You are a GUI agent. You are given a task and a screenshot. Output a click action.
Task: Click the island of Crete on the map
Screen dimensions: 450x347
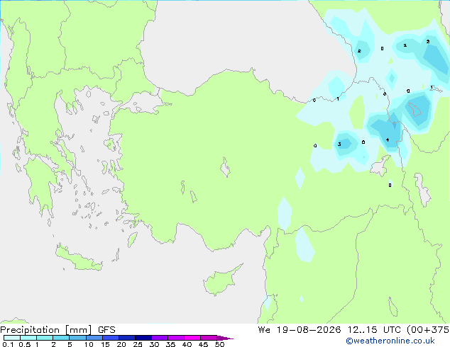(79, 258)
